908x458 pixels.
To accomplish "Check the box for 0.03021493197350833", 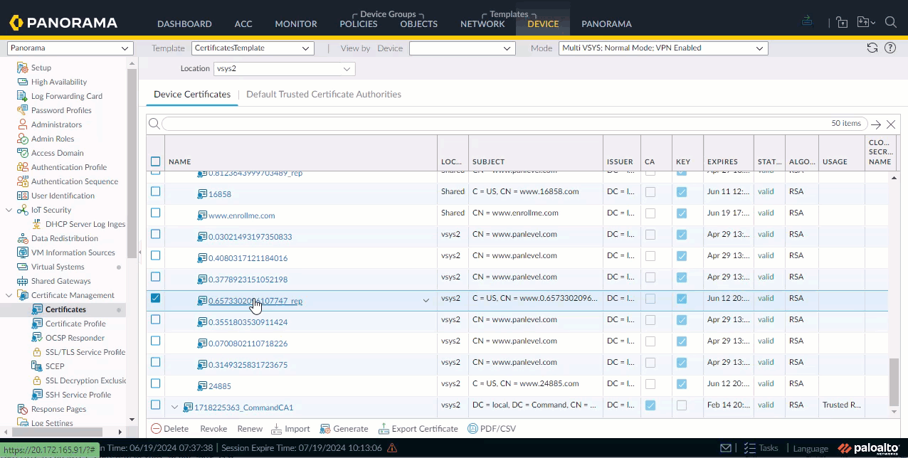I will [156, 234].
